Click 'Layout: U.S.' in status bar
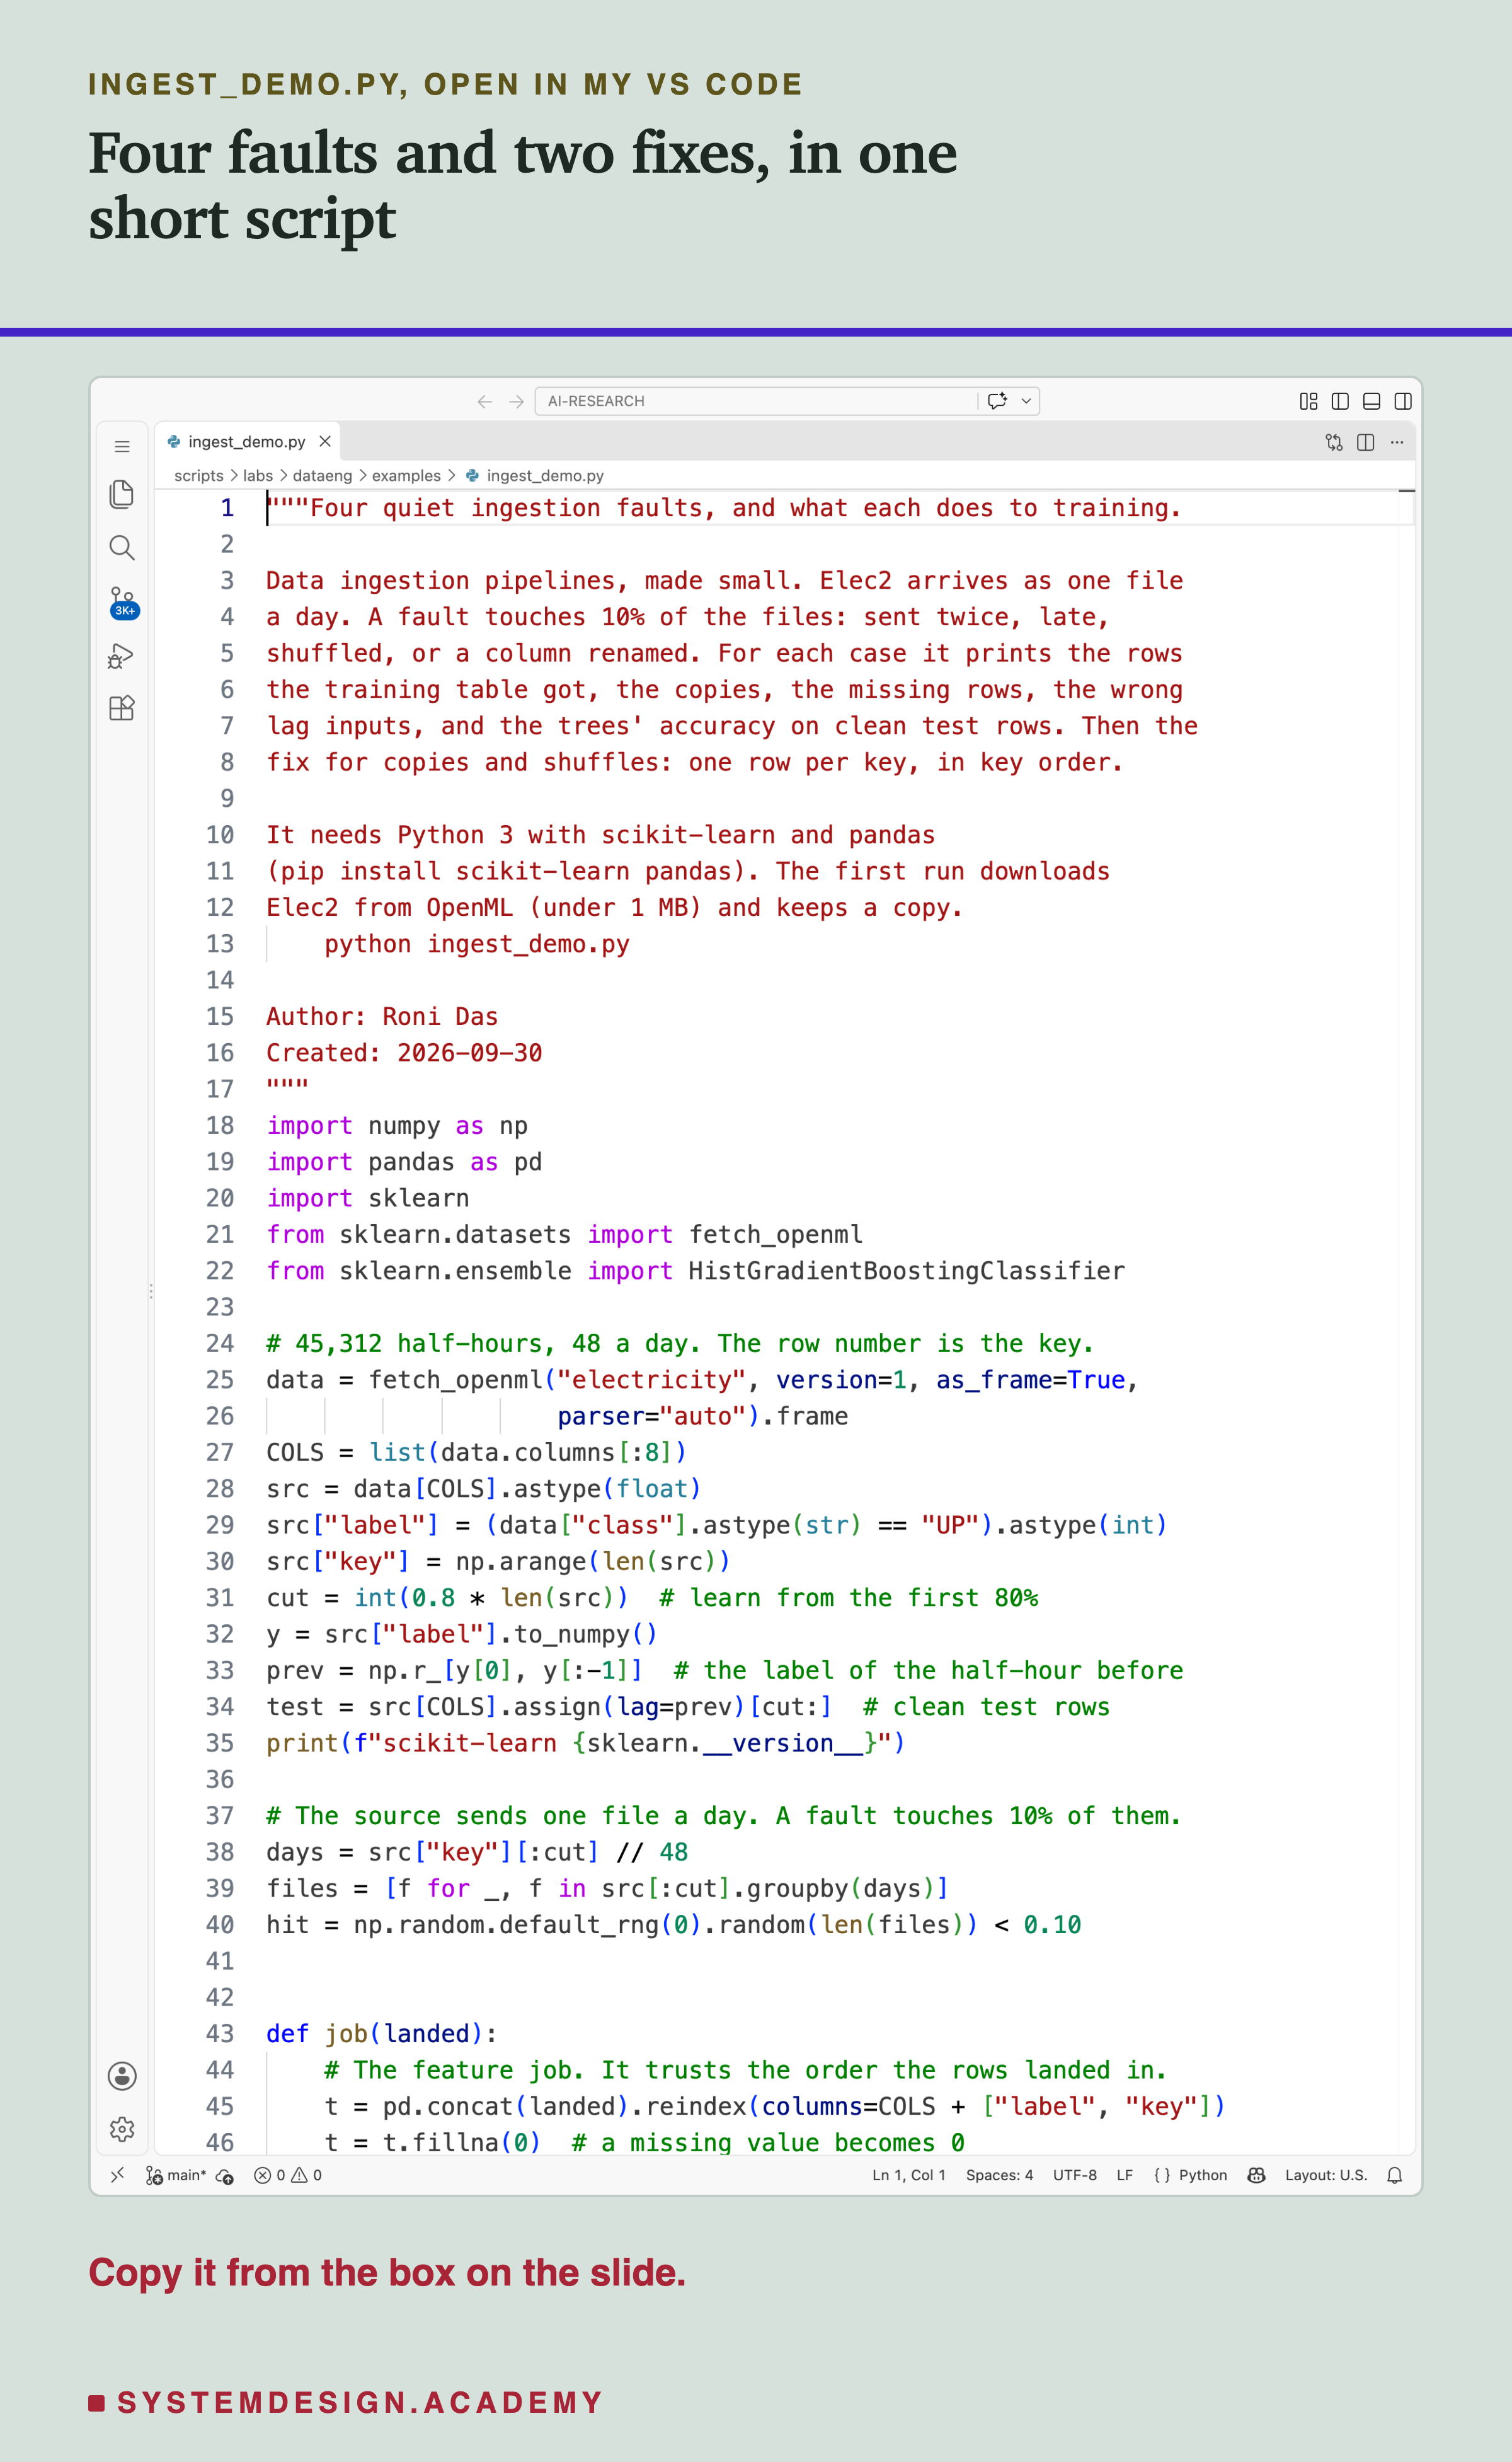This screenshot has height=2462, width=1512. (1326, 2175)
